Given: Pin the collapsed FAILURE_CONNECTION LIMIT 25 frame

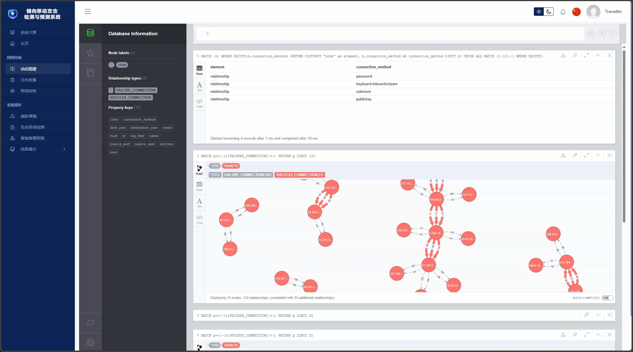Looking at the screenshot, I should click(x=586, y=315).
